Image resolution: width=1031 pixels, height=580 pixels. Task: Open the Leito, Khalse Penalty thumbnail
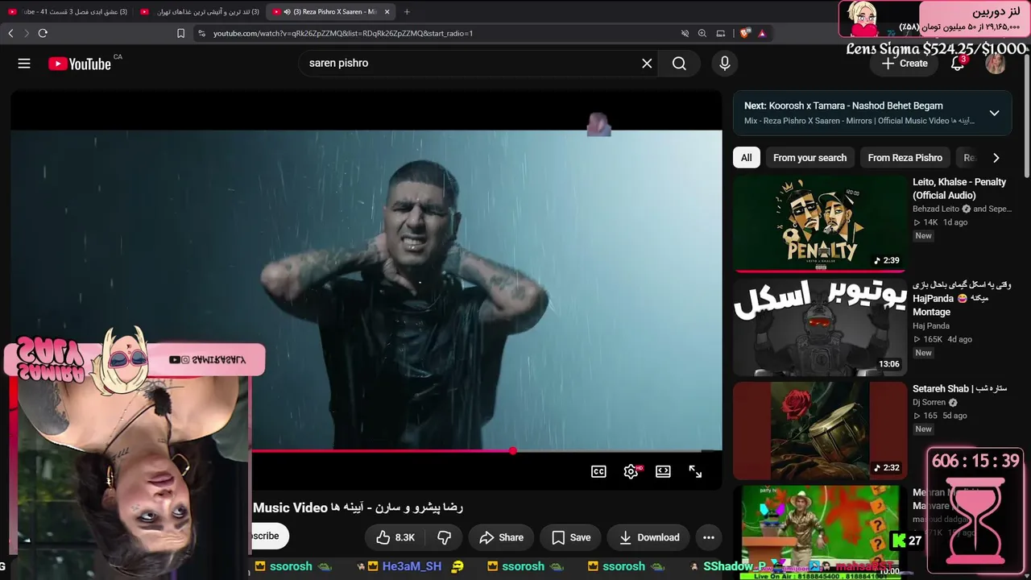click(819, 223)
